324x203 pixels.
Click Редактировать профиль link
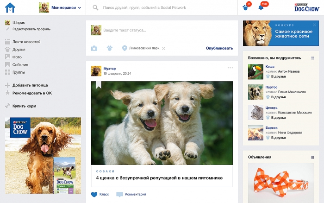click(x=31, y=29)
